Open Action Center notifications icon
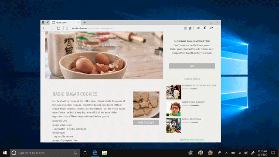 tap(273, 153)
